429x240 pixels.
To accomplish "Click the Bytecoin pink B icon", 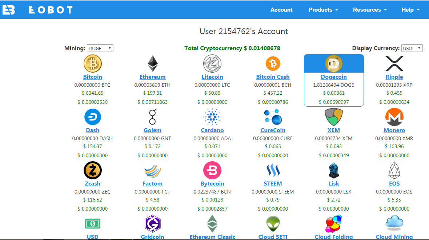I will [212, 170].
